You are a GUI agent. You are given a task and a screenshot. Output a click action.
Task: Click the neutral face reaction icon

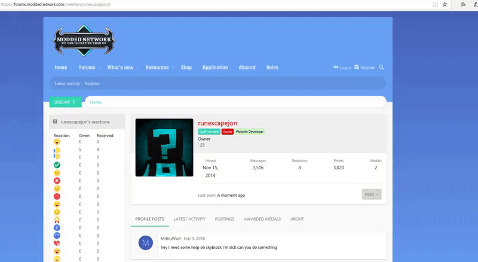(x=57, y=173)
